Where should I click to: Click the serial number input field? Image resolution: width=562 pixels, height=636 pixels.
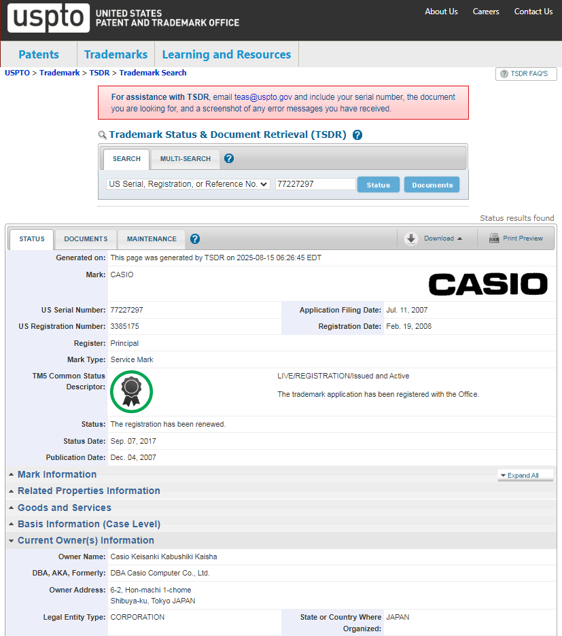pyautogui.click(x=315, y=184)
